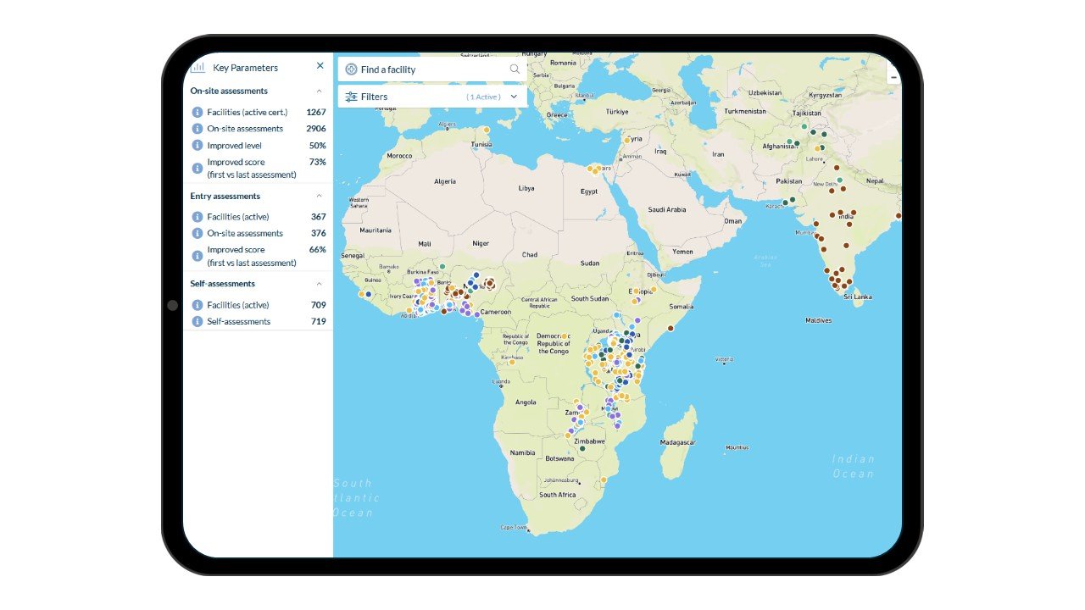Select the yellow marker in South Africa
1085x610 pixels.
coord(604,480)
